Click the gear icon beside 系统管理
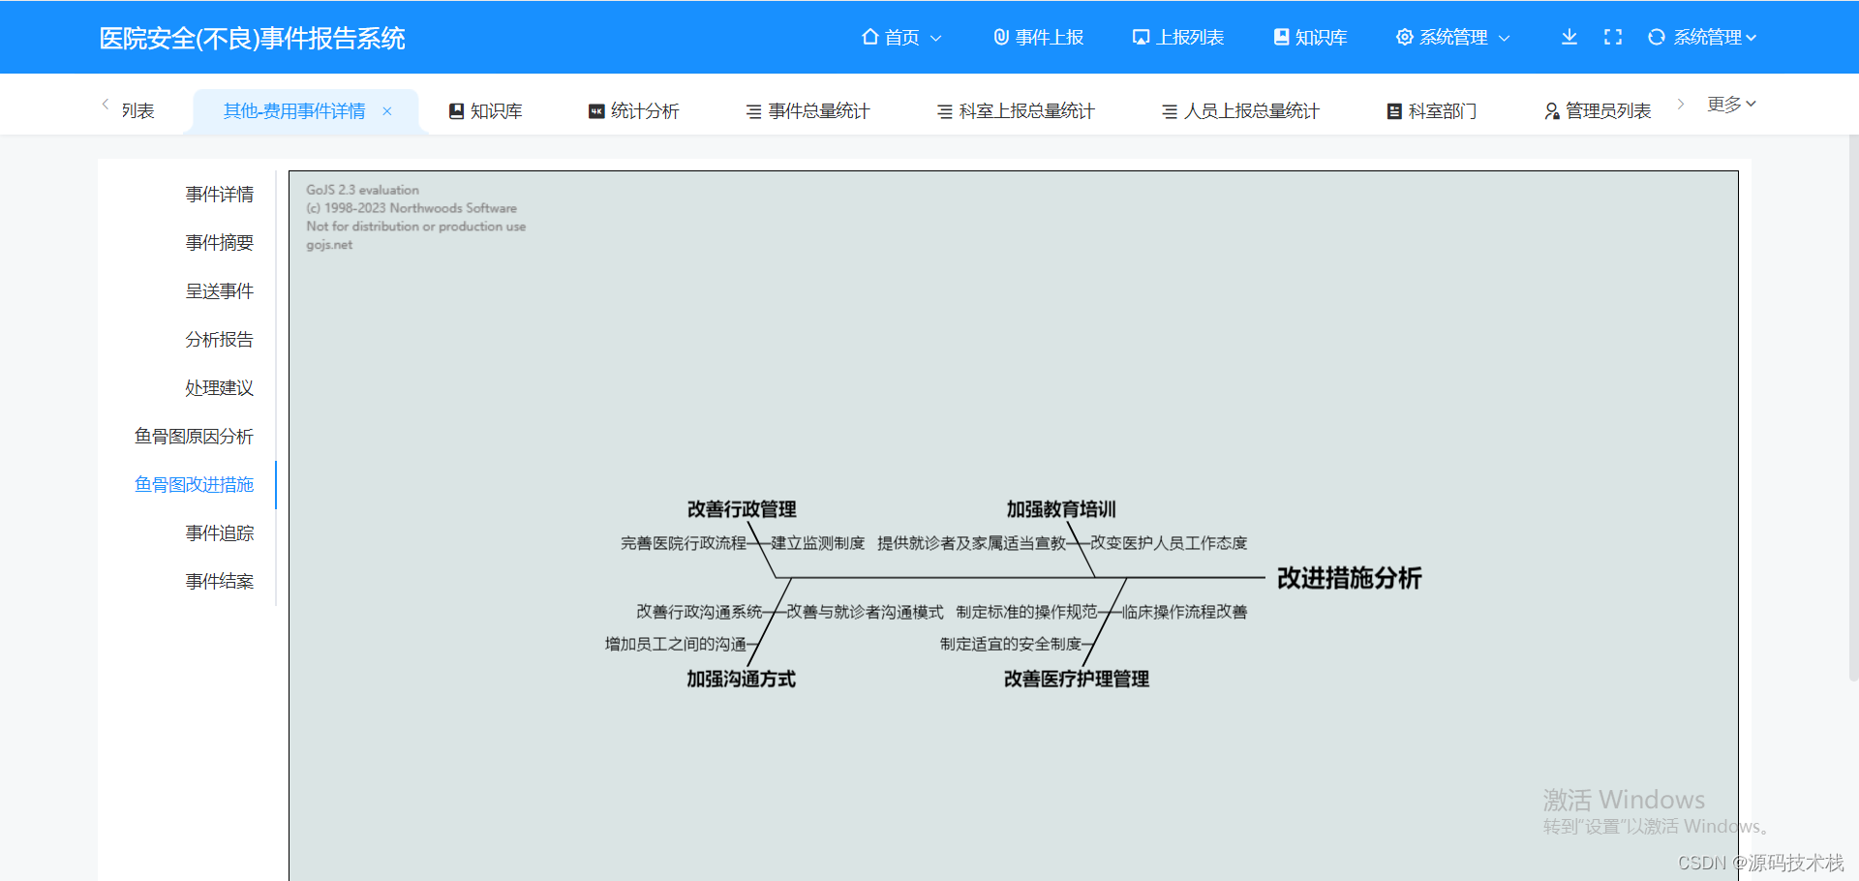Image resolution: width=1859 pixels, height=881 pixels. pos(1404,37)
